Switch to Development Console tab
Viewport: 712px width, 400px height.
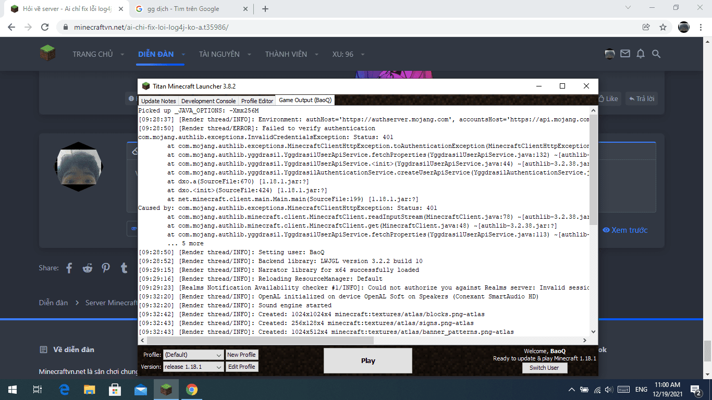coord(208,101)
